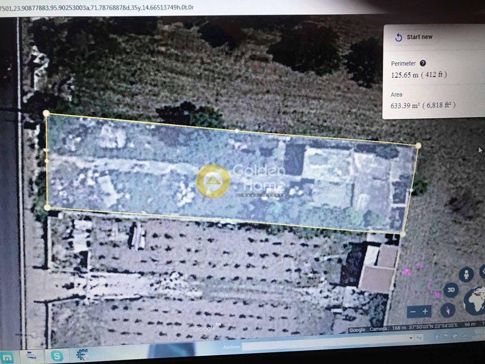
Task: Click the compass north arrow icon
Action: 448,309
